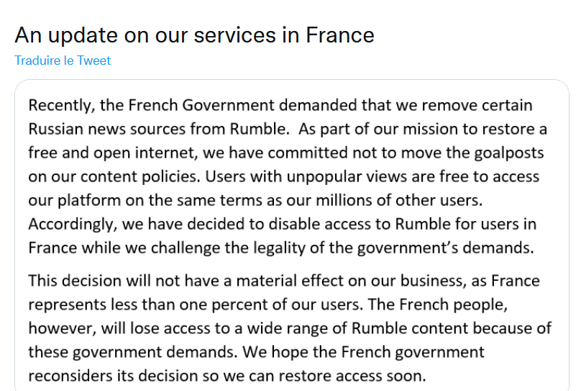Image resolution: width=581 pixels, height=391 pixels.
Task: Click the line starting 'France while we challenge'
Action: (281, 248)
